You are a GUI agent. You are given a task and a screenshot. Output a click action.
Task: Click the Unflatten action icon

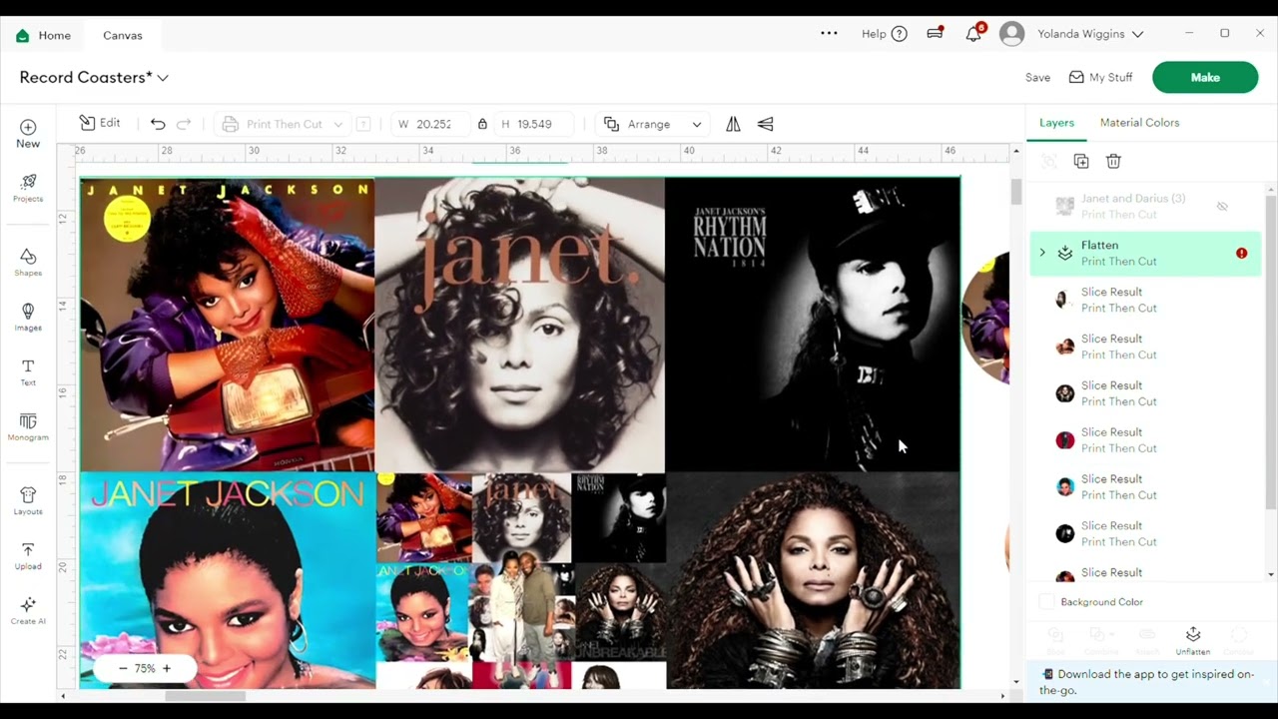point(1193,639)
